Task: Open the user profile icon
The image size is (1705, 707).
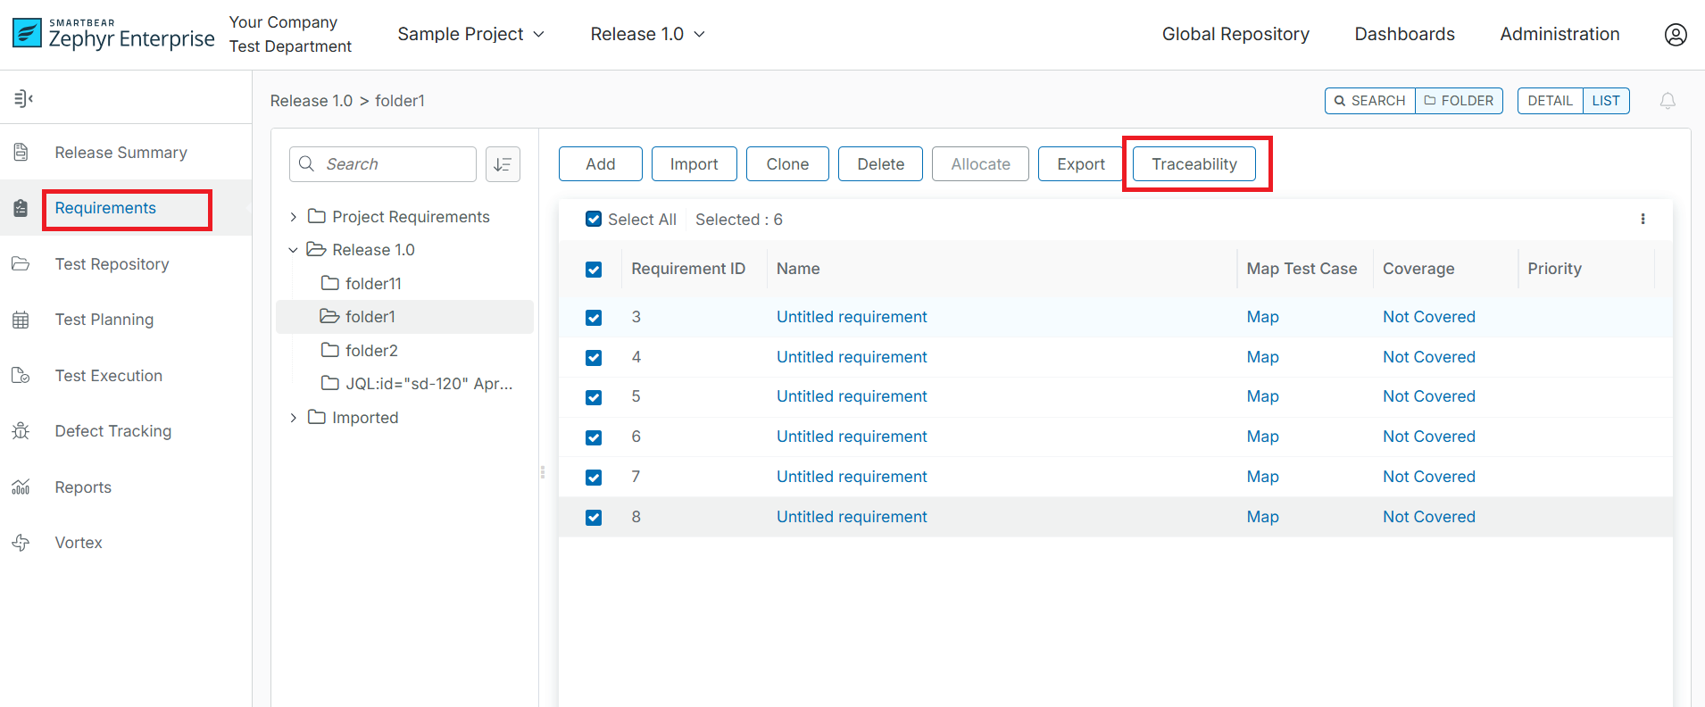Action: coord(1675,34)
